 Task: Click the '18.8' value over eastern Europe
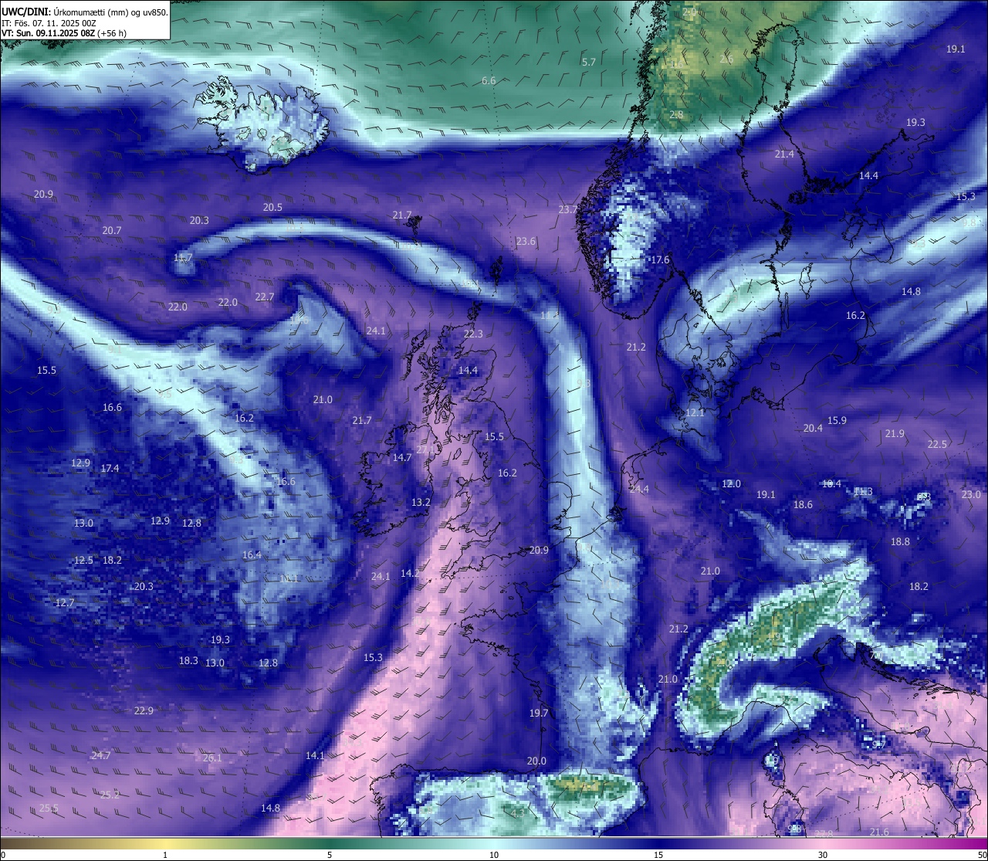pyautogui.click(x=900, y=542)
